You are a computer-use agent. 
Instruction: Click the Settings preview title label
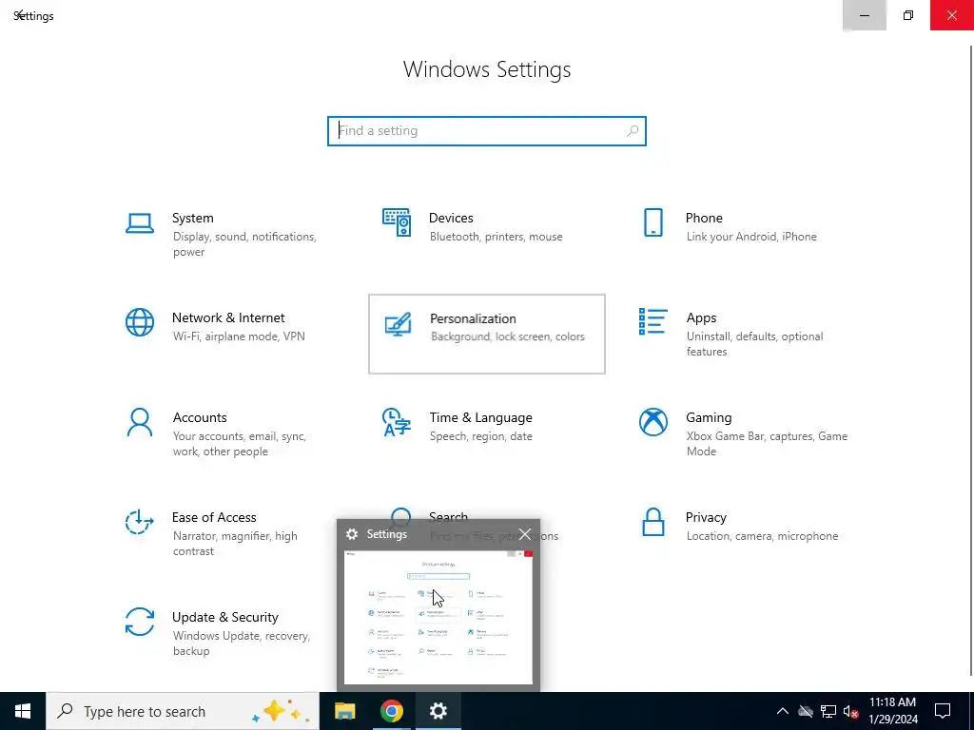pos(386,534)
